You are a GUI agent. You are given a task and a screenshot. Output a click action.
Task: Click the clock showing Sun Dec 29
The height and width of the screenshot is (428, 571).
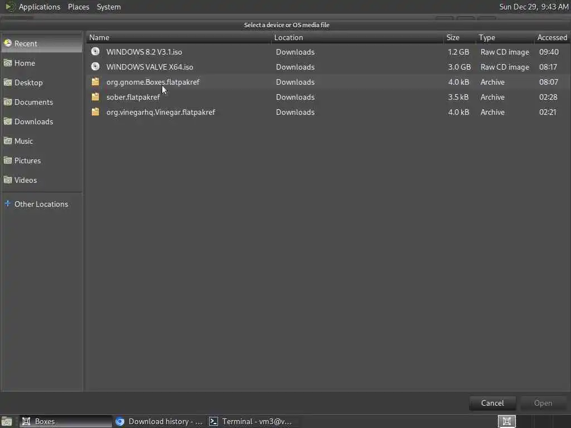tap(534, 7)
